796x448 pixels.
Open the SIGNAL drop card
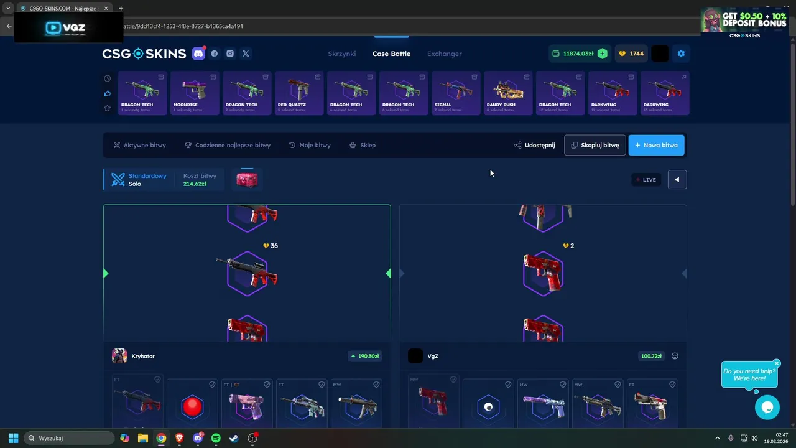pyautogui.click(x=456, y=93)
